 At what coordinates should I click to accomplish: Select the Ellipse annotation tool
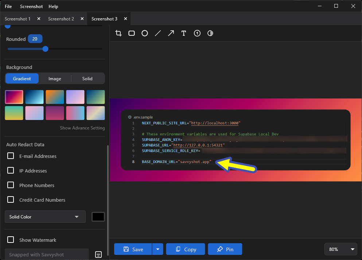(x=144, y=33)
